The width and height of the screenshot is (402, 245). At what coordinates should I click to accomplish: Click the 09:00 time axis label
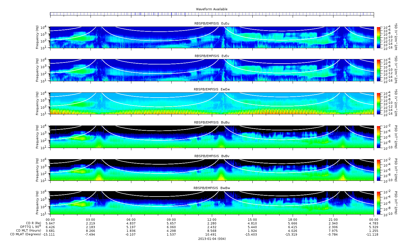coord(171,220)
